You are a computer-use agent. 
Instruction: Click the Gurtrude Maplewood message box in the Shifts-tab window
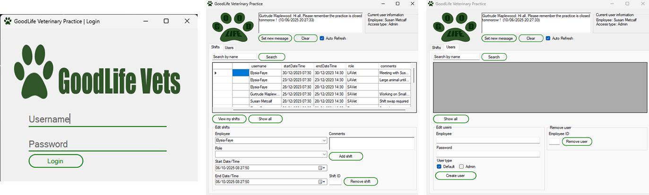click(x=311, y=23)
